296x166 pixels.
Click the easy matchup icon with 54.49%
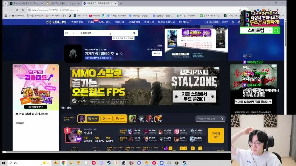(x=146, y=139)
